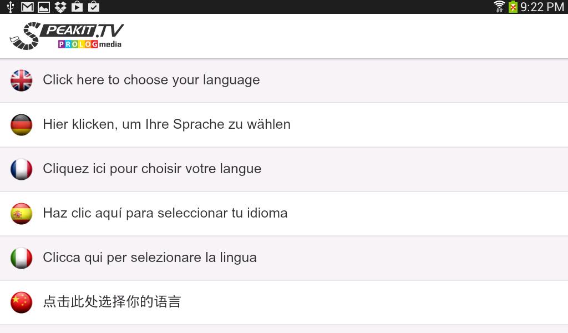Select 'Hier klicken, um Ihre Sprache zu wählen'
The width and height of the screenshot is (568, 333).
(x=166, y=124)
